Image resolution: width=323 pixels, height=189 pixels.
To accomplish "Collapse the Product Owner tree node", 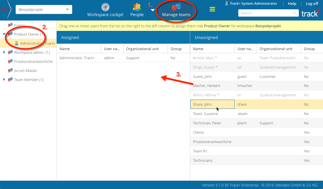I will [x=4, y=34].
